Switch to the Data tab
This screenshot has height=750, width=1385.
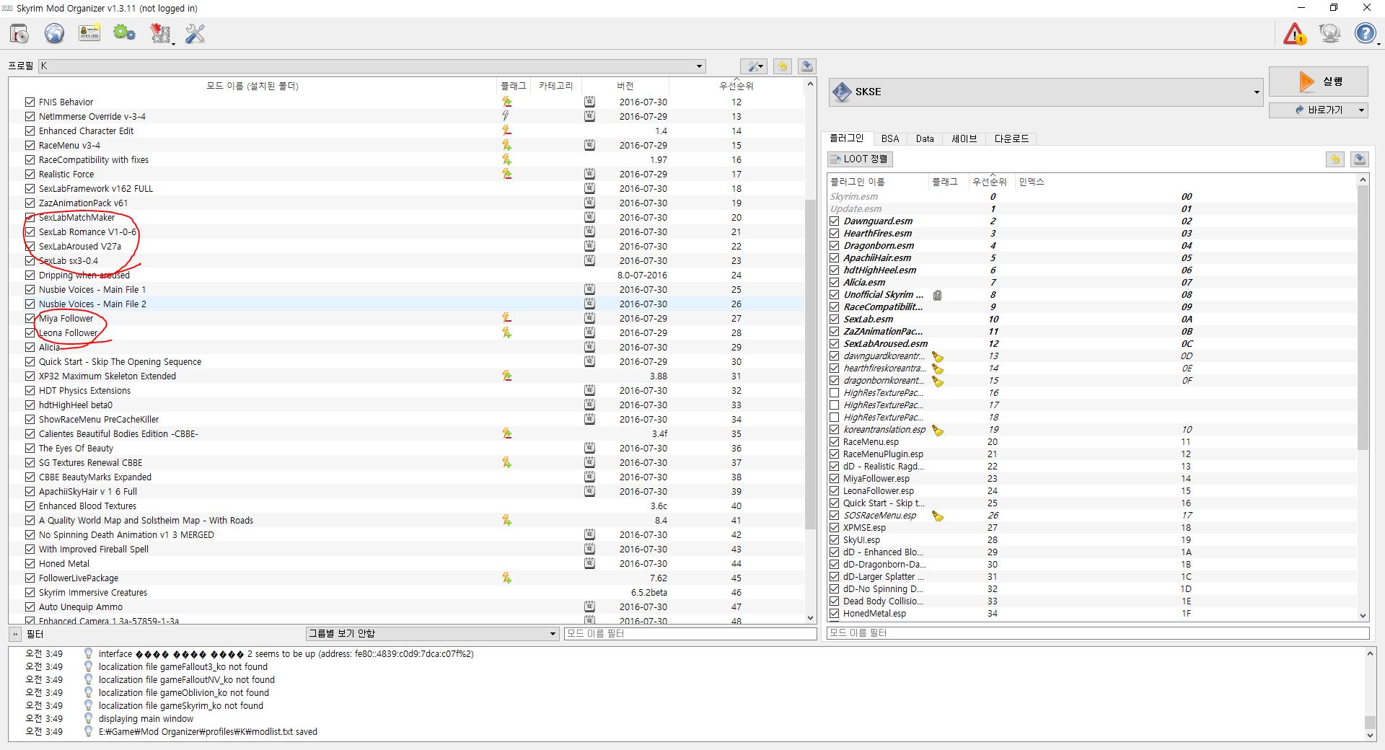925,138
